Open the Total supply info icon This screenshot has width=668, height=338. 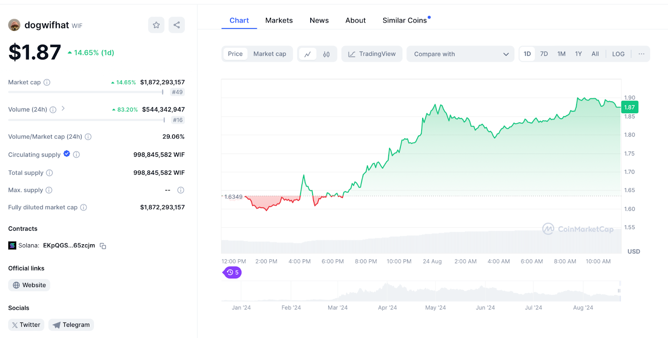tap(49, 173)
